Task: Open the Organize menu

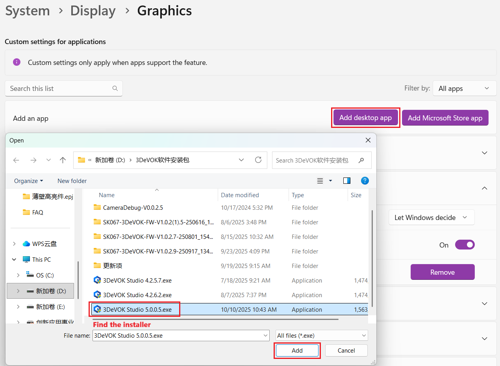Action: point(28,181)
